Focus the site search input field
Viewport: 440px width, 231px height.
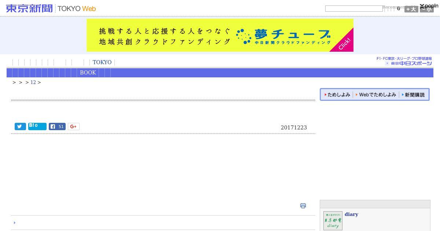click(x=354, y=8)
